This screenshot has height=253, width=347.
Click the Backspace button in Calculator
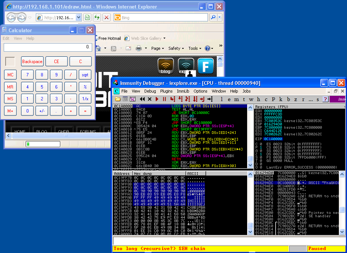32,62
